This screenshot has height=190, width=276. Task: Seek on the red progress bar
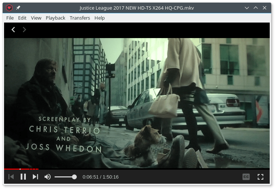point(137,169)
